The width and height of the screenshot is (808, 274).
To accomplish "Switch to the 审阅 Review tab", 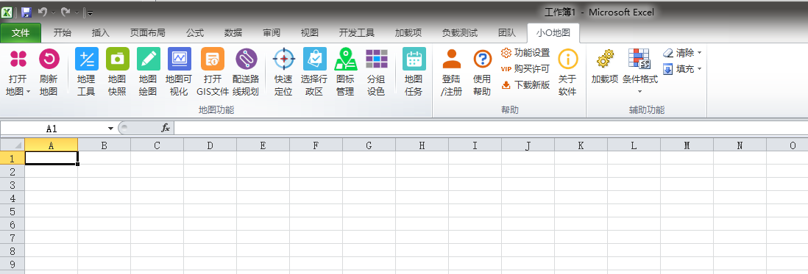I will [272, 33].
